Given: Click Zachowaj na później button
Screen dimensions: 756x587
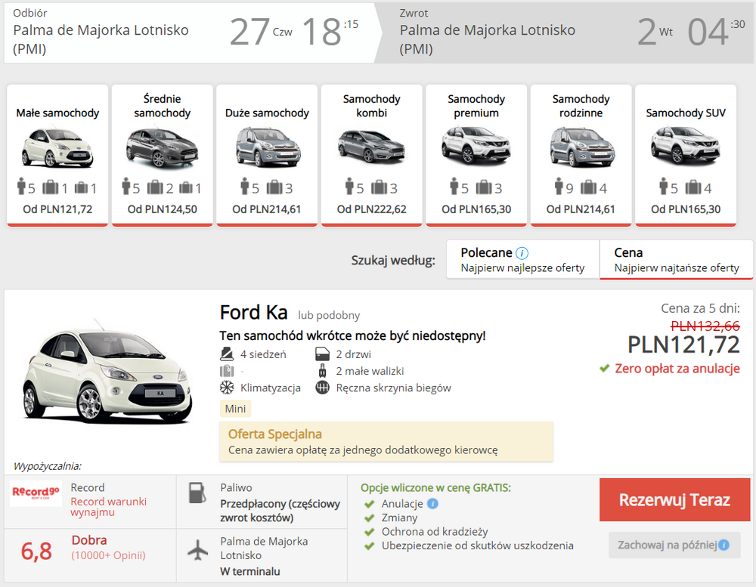Looking at the screenshot, I should coord(674,545).
